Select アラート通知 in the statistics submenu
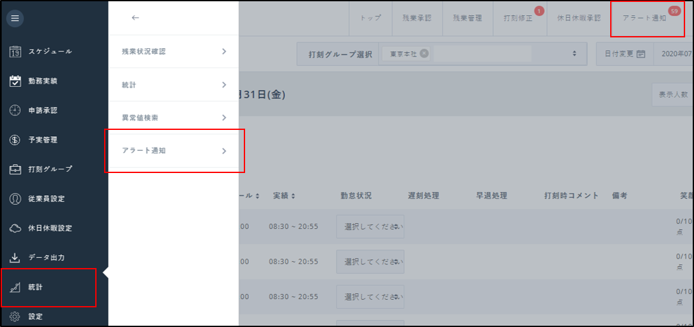This screenshot has width=694, height=327. click(x=173, y=151)
